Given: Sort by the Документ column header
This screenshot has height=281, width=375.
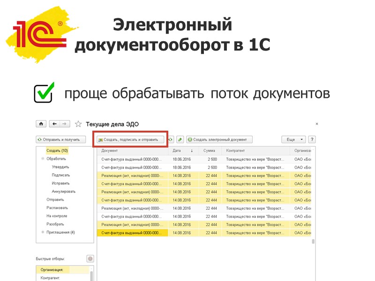Looking at the screenshot, I should click(133, 151).
